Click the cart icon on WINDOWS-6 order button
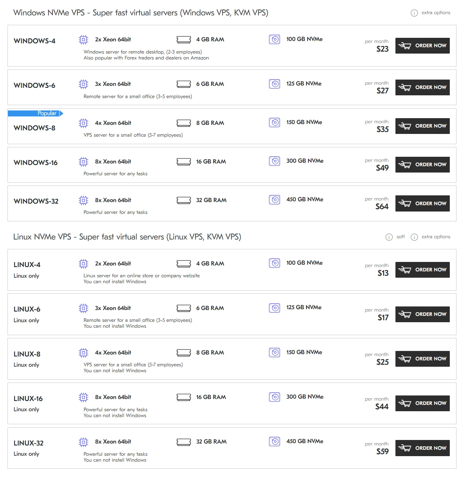462x477 pixels. point(406,87)
